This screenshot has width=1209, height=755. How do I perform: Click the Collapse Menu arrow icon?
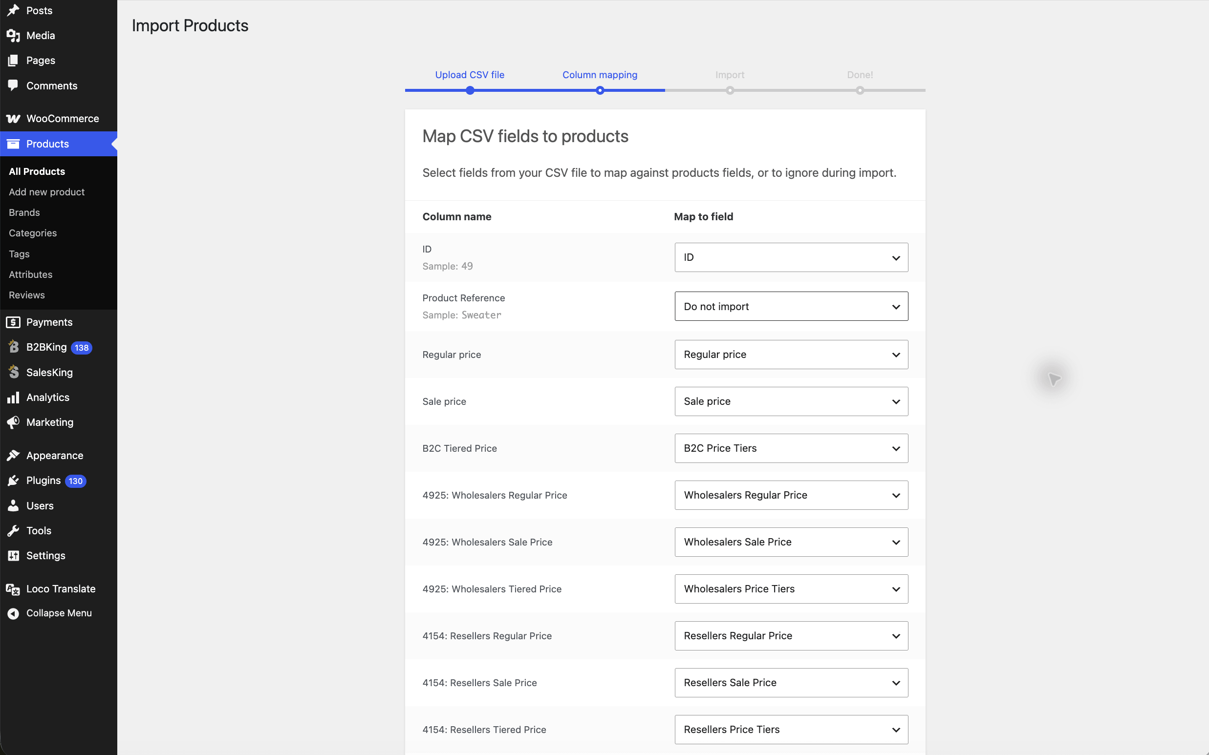click(14, 613)
